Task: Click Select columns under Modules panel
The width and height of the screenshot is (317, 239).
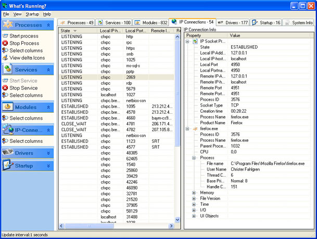Action: pos(26,118)
